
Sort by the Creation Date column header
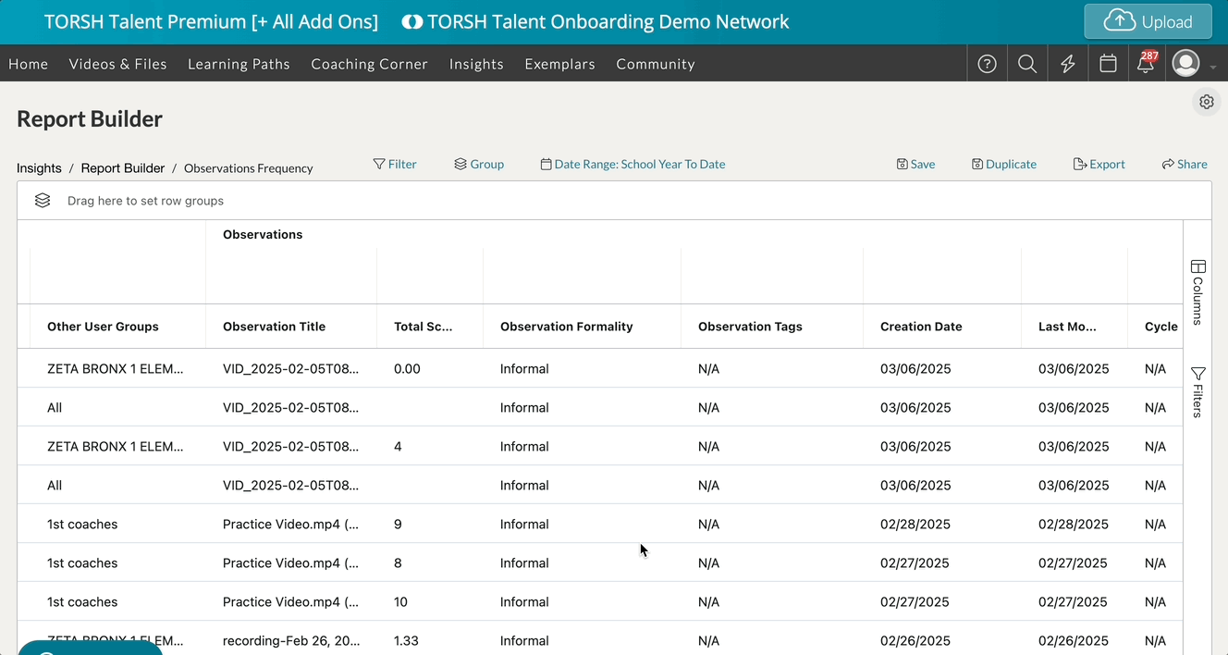tap(921, 327)
